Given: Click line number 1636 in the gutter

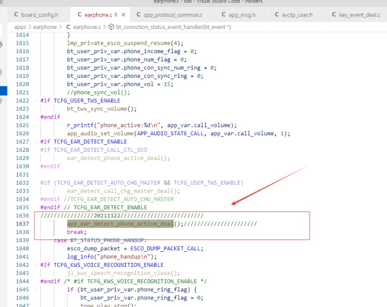Looking at the screenshot, I should click(23, 216).
